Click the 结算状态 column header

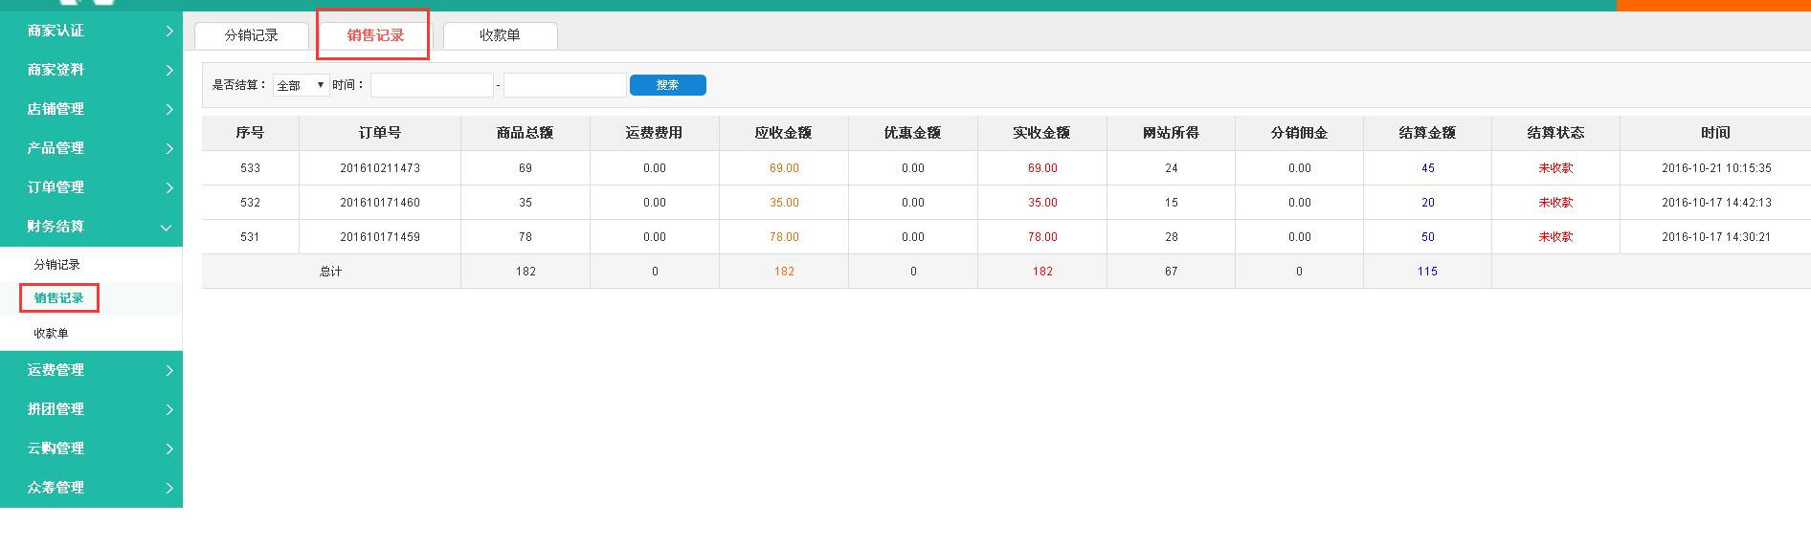[x=1555, y=133]
